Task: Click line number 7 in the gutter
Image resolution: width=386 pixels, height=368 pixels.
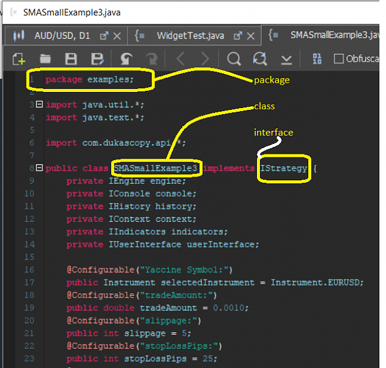Action: 31,156
